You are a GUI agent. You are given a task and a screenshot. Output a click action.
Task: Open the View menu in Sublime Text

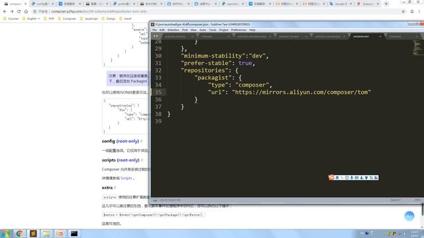tap(193, 30)
